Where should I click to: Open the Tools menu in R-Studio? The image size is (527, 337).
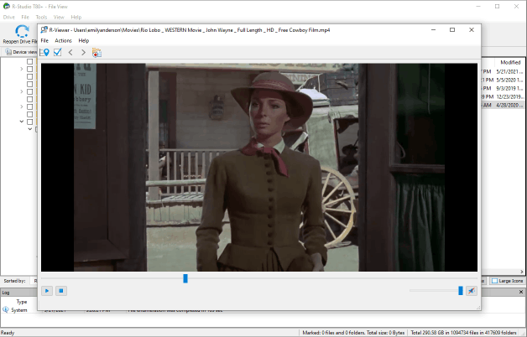(41, 17)
